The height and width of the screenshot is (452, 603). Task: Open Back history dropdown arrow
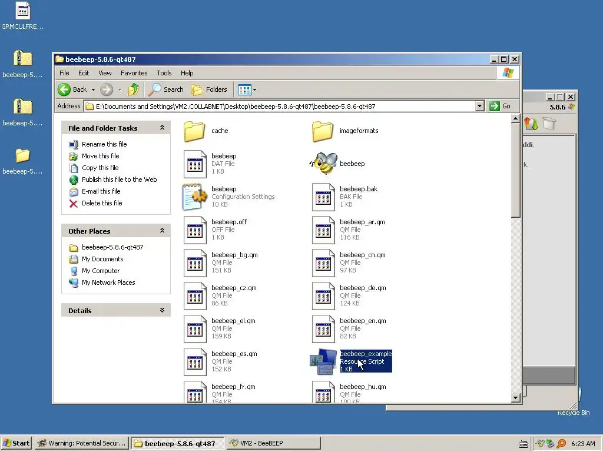tap(93, 90)
